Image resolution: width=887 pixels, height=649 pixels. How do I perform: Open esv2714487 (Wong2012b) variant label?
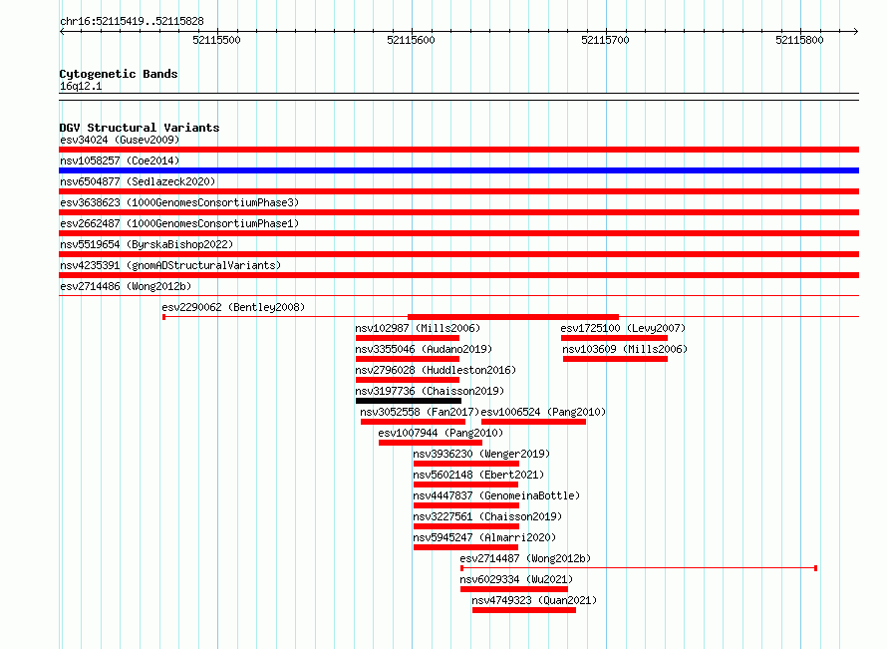[525, 558]
